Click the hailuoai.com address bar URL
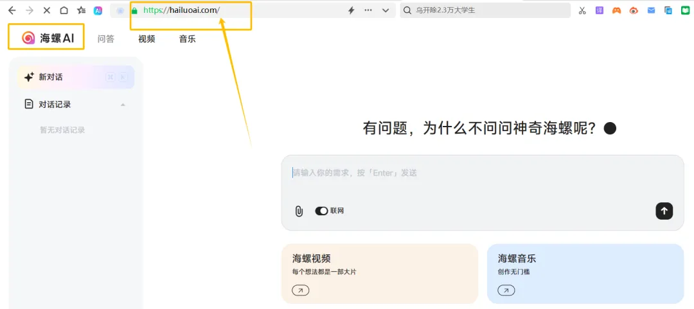The width and height of the screenshot is (694, 309). pos(181,11)
